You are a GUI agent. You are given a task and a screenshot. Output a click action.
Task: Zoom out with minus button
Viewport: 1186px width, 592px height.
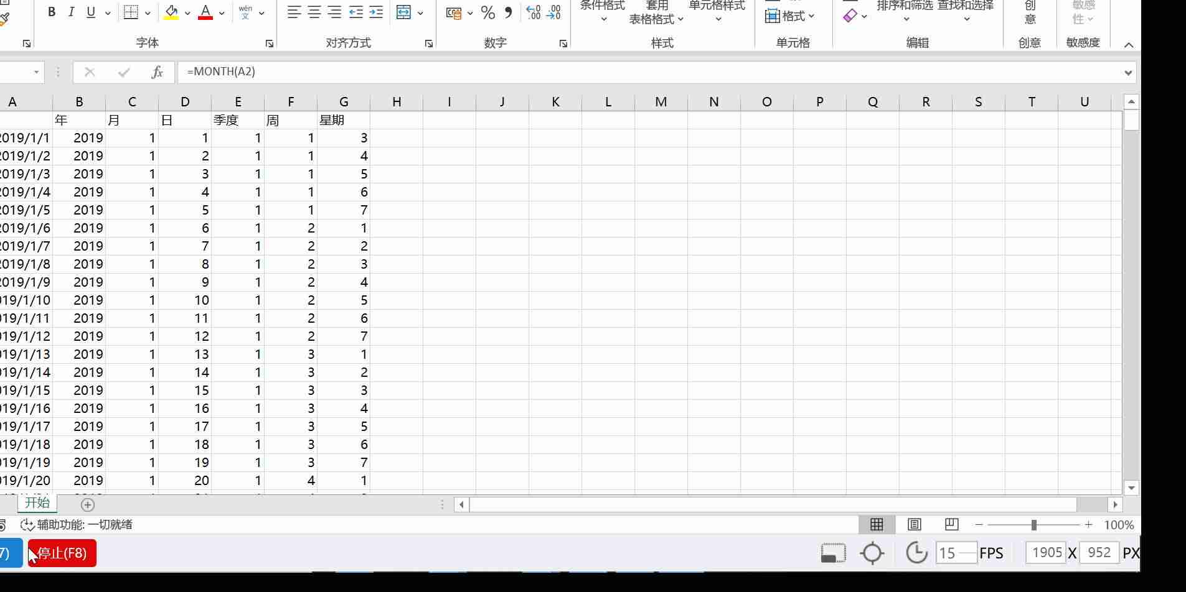(x=979, y=525)
